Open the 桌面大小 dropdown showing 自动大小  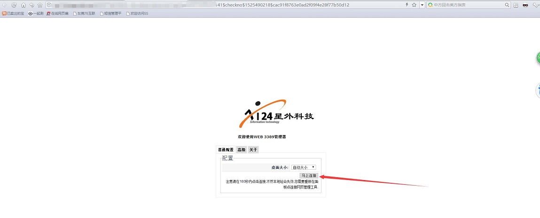coord(304,167)
